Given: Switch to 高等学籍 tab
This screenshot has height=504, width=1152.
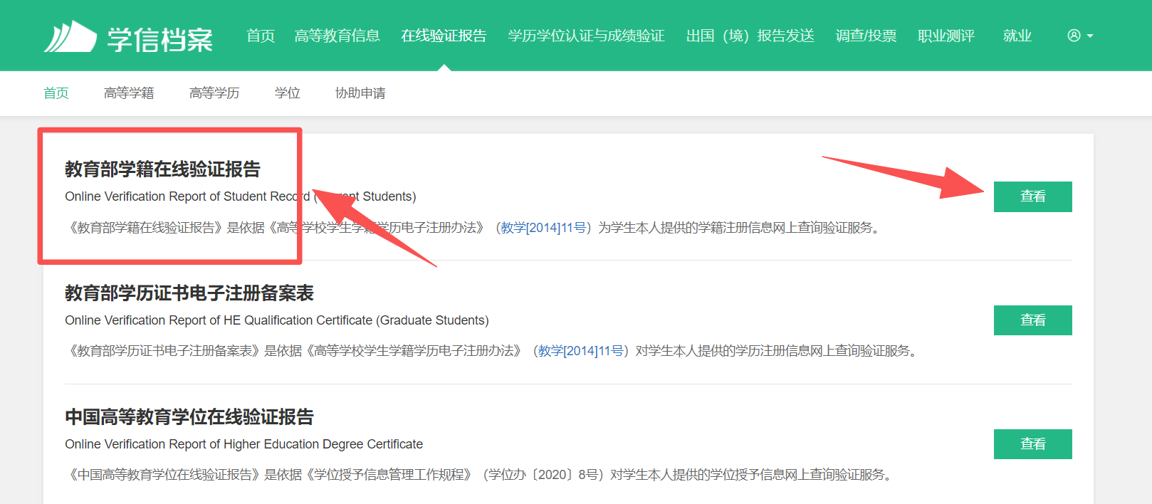Looking at the screenshot, I should pyautogui.click(x=129, y=93).
